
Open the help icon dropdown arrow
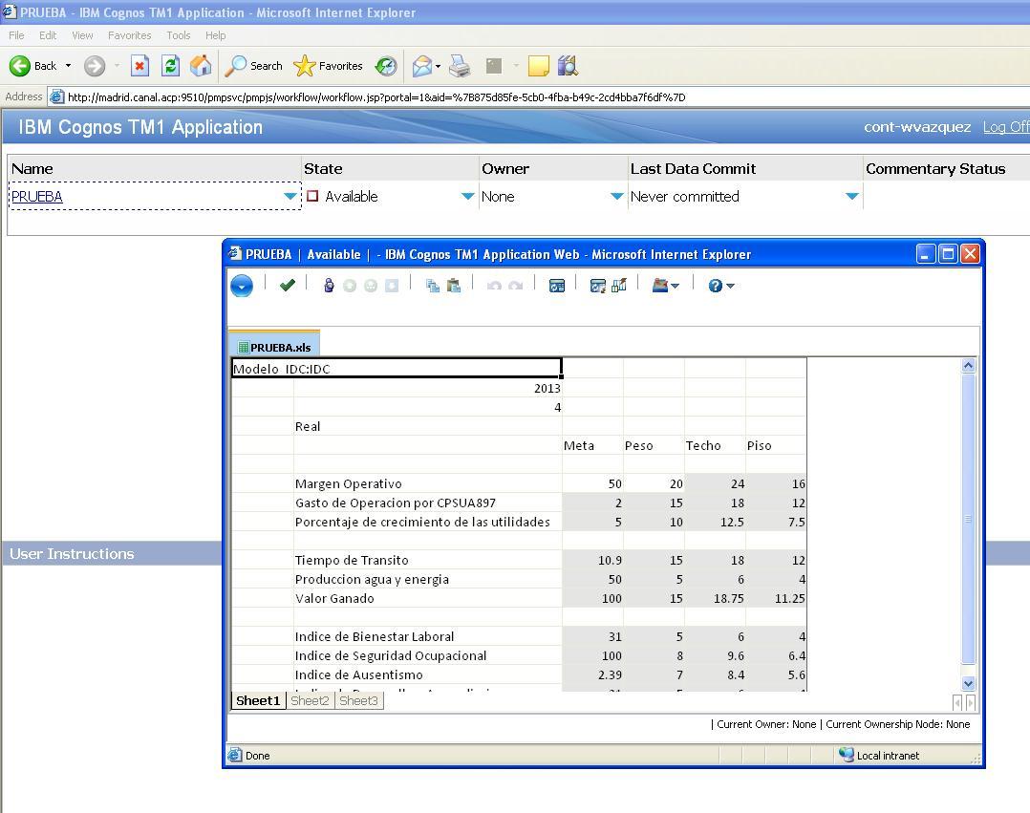click(730, 286)
